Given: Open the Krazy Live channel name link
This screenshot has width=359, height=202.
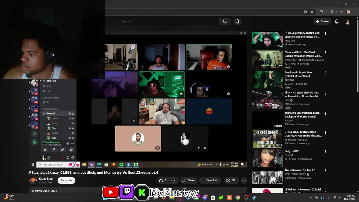Looking at the screenshot, I should (46, 179).
